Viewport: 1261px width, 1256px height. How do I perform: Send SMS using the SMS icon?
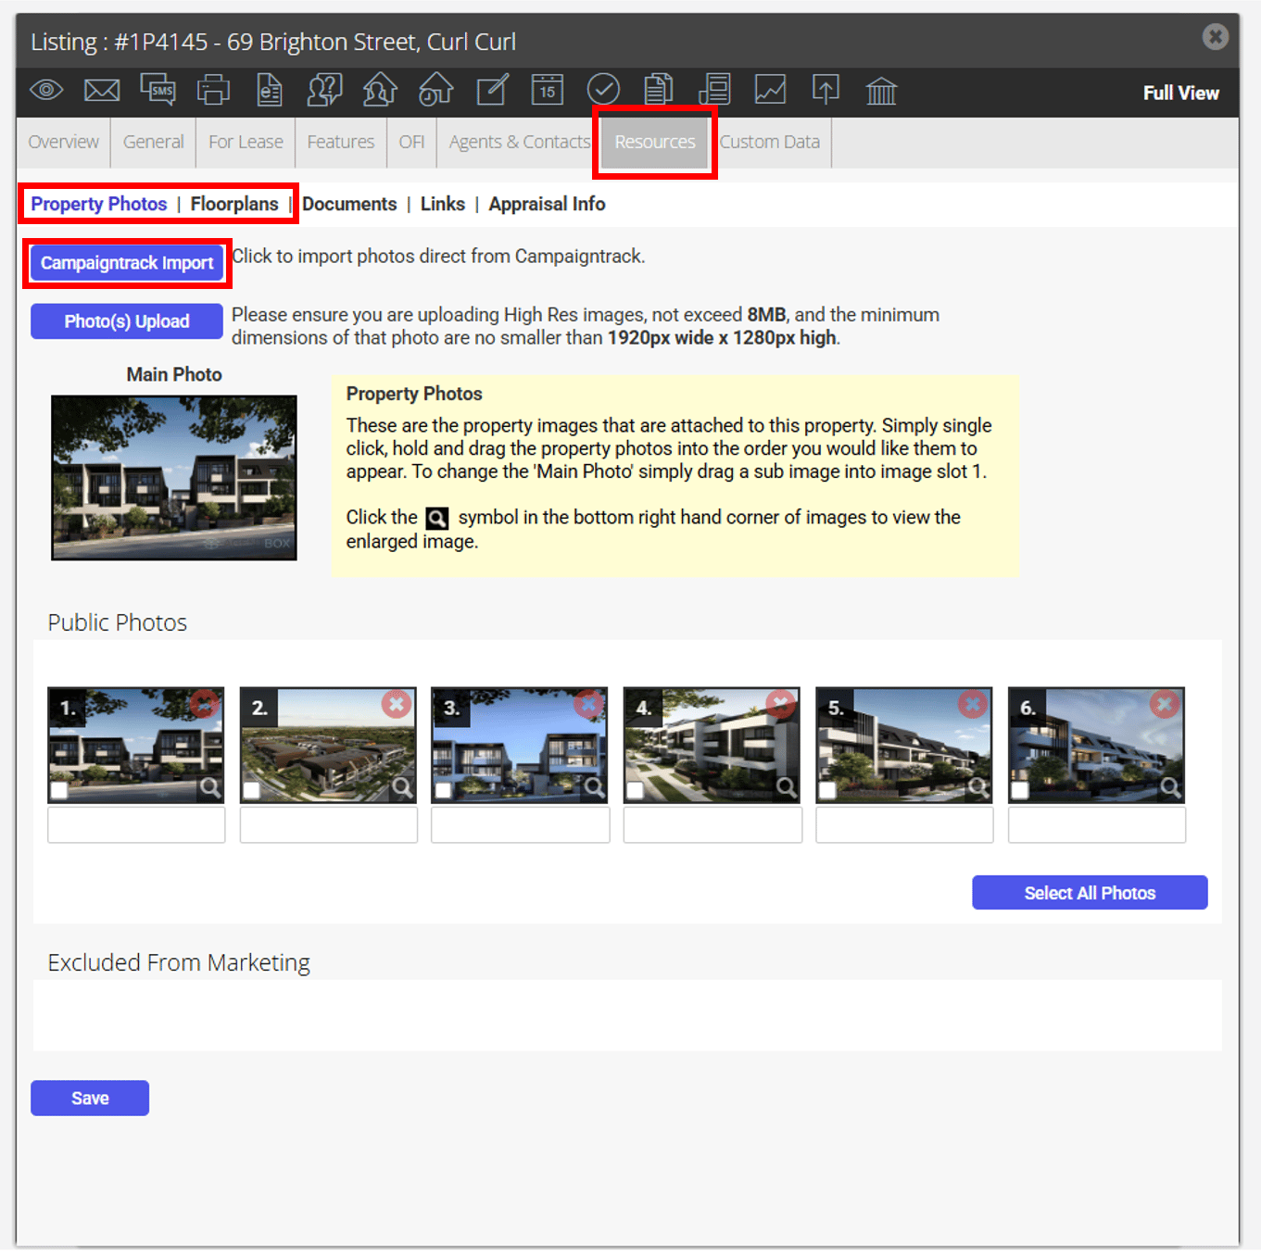[158, 89]
